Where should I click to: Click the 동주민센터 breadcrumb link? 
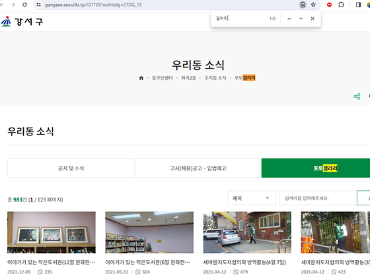click(163, 78)
